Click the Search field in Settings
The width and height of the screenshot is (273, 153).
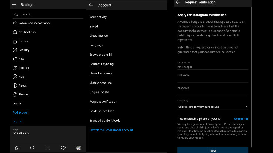click(x=48, y=14)
